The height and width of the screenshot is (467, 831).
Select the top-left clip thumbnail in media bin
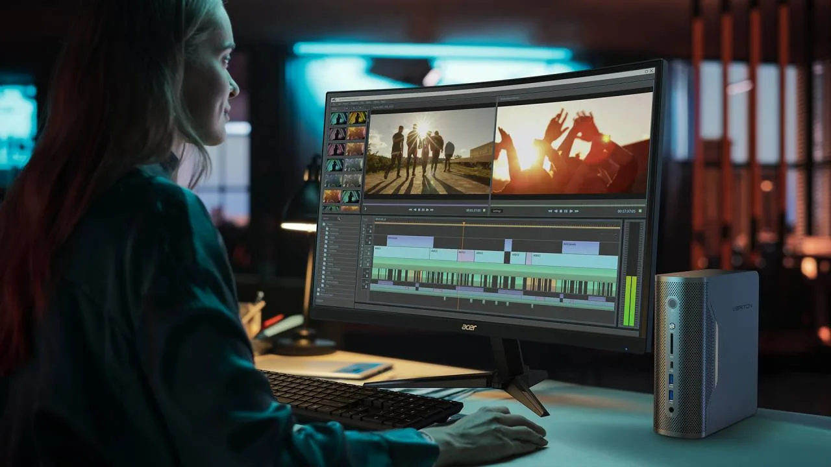coord(338,119)
